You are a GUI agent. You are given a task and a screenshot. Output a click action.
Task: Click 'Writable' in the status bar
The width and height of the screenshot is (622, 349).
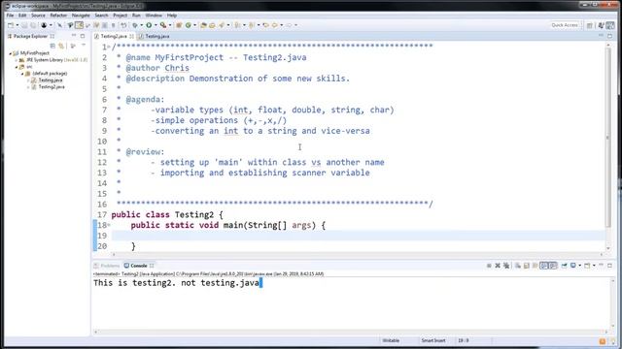point(391,340)
